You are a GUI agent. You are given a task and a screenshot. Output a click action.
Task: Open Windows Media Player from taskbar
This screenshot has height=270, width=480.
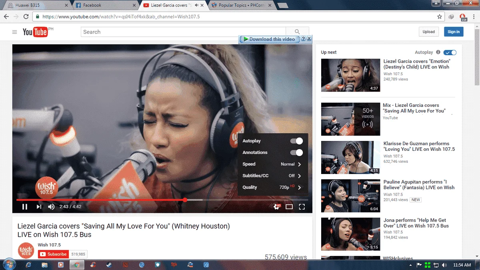(x=61, y=265)
